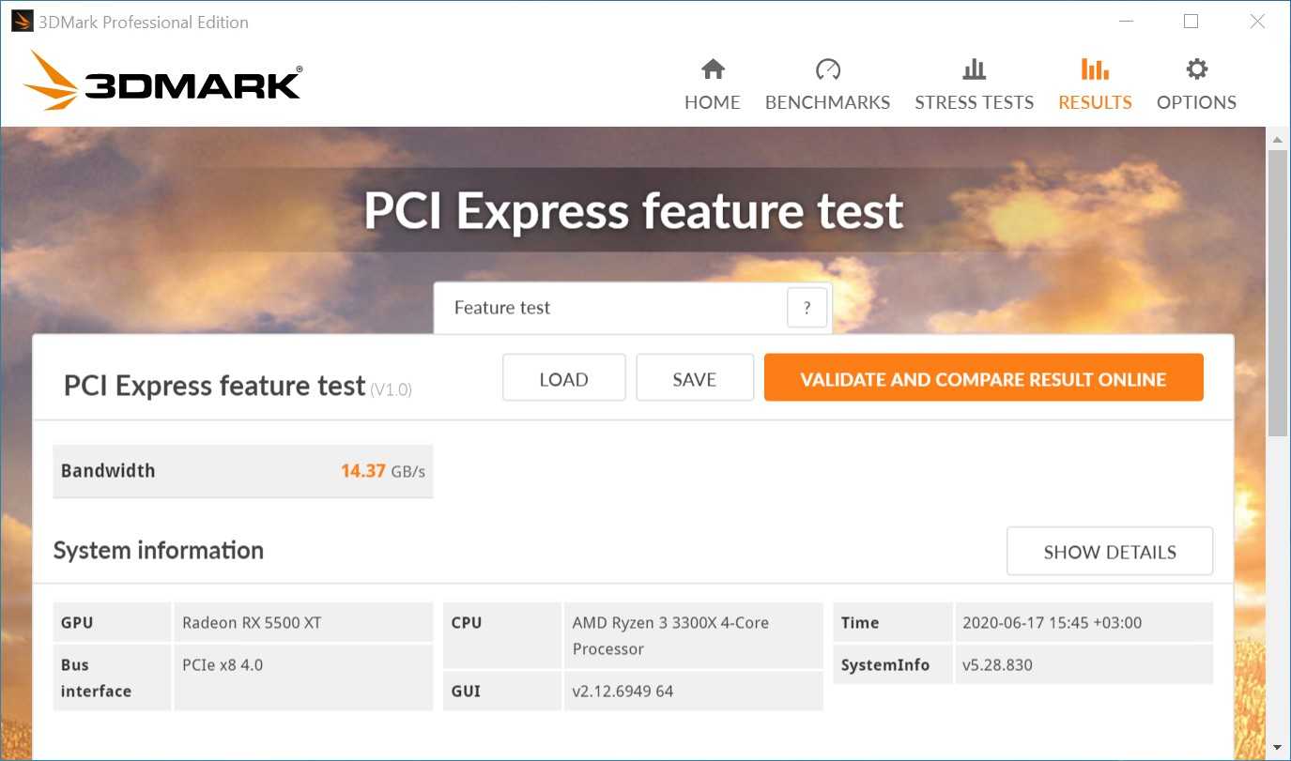The width and height of the screenshot is (1291, 761).
Task: Click the vertical scrollbar thumb
Action: (x=1277, y=291)
